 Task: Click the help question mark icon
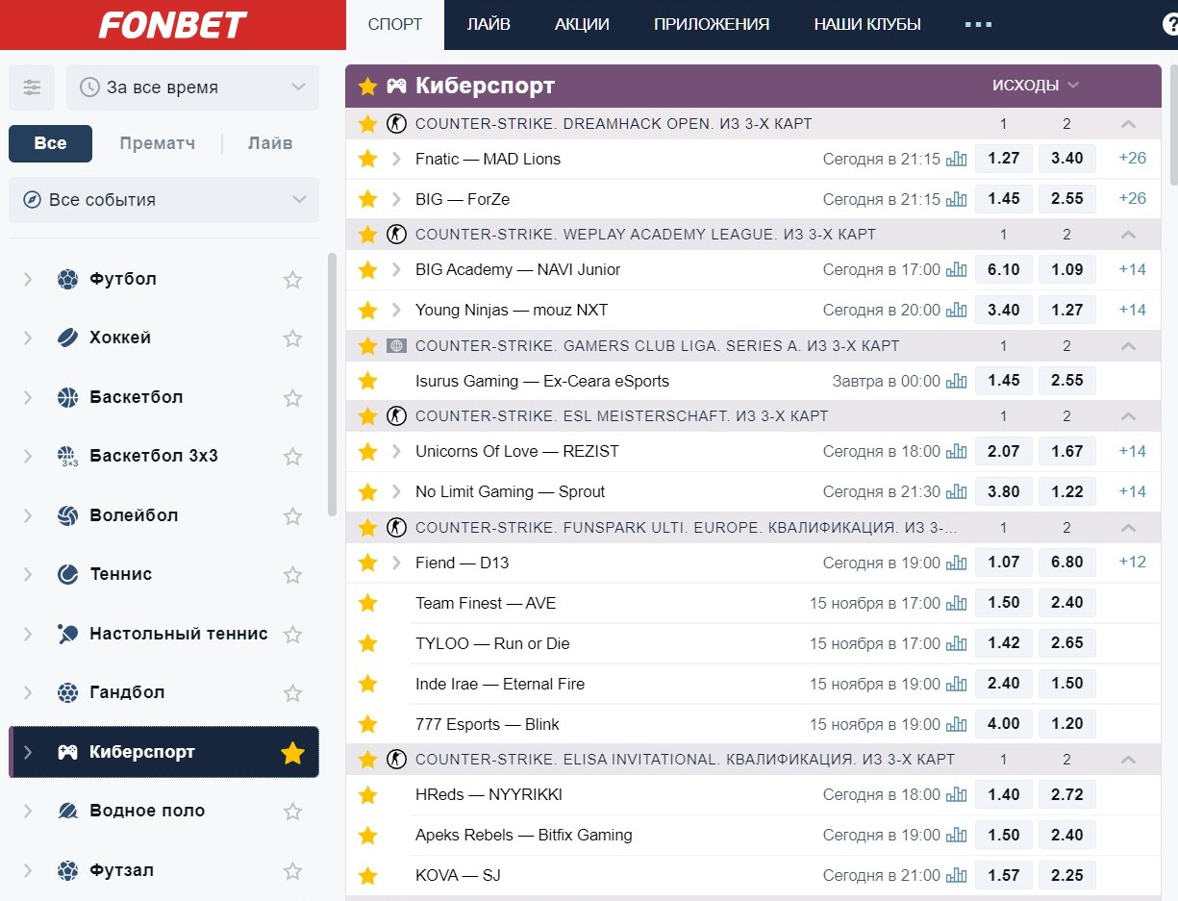coord(1170,25)
